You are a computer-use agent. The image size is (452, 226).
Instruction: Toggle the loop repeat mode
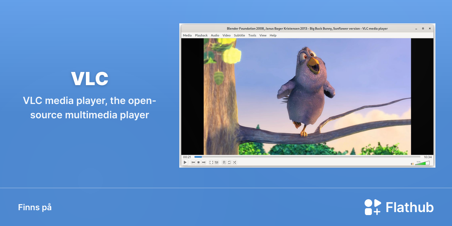(229, 162)
